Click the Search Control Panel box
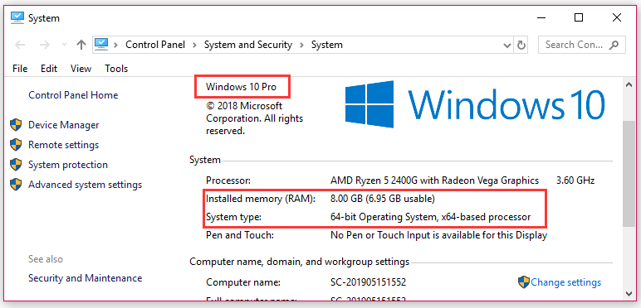 click(x=582, y=45)
